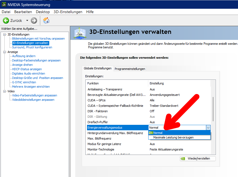
Task: Click the Wiederherstellen button
Action: (198, 158)
